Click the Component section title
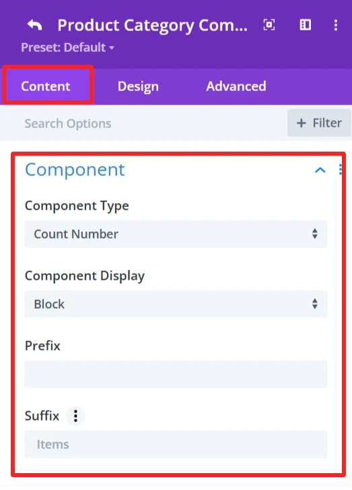 [75, 170]
